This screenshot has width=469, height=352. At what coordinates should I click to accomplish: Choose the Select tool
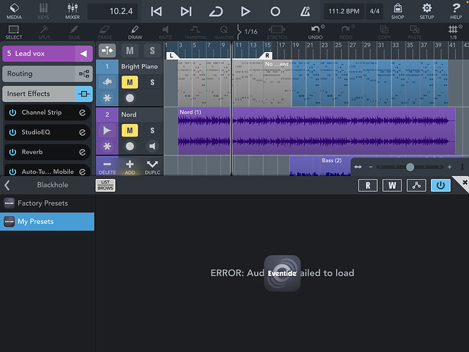pyautogui.click(x=14, y=32)
